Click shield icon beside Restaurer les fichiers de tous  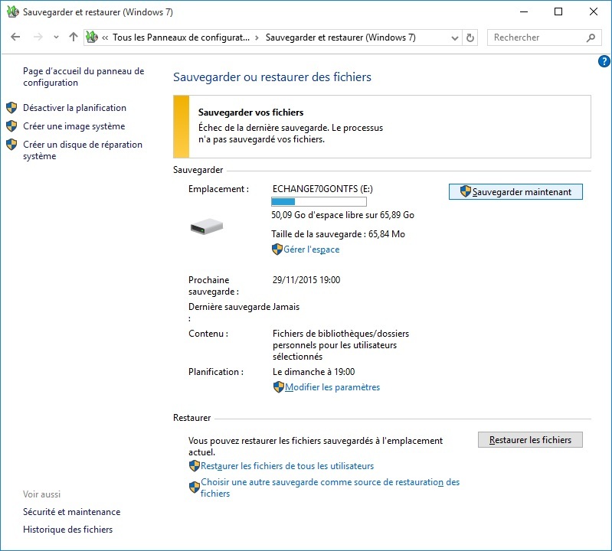point(195,466)
